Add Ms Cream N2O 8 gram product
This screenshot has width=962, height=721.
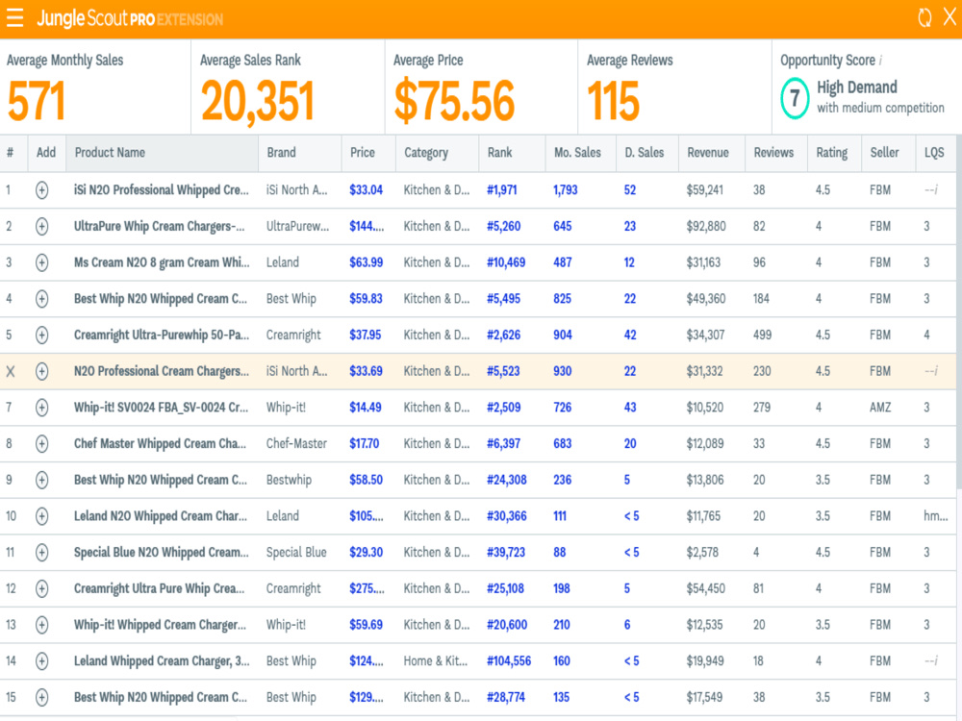[x=41, y=262]
